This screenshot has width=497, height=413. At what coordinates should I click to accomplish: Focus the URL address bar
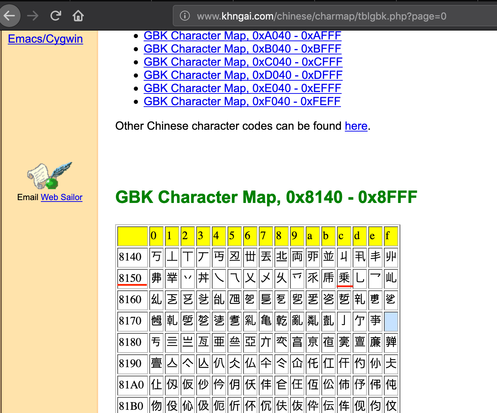tap(335, 16)
